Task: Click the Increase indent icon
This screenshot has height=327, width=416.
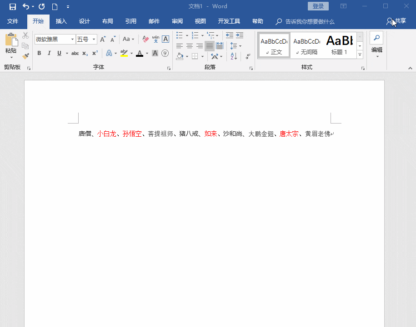Action: click(240, 35)
